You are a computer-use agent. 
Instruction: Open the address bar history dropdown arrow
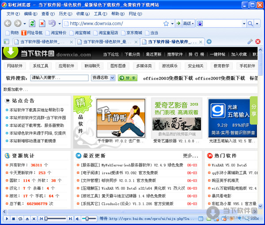[172, 23]
